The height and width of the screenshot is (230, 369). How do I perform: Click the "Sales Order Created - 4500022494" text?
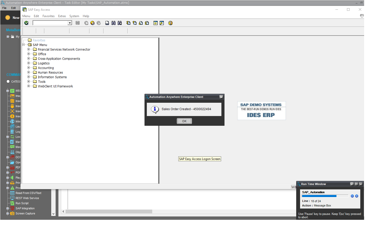tap(186, 109)
